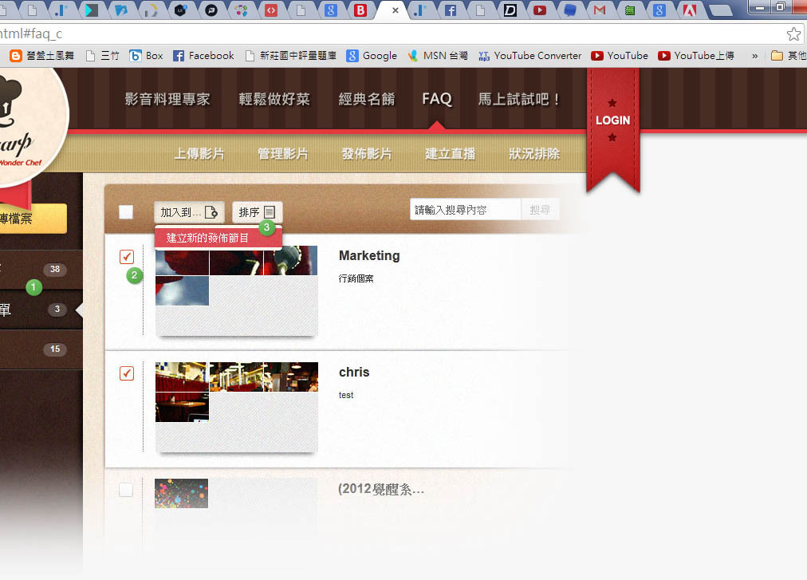
Task: Open the 加入到... dropdown
Action: click(x=189, y=212)
